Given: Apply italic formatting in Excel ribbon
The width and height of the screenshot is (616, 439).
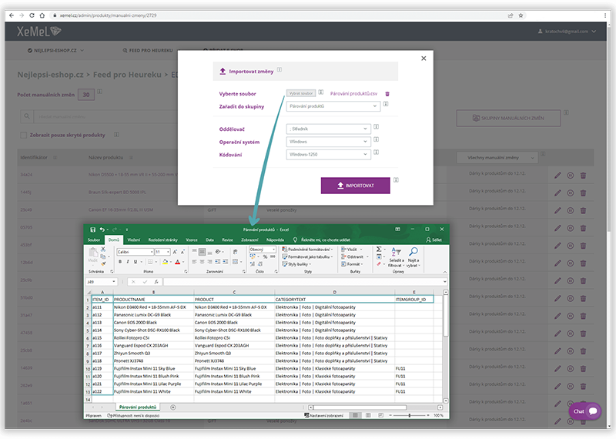Looking at the screenshot, I should pos(128,262).
